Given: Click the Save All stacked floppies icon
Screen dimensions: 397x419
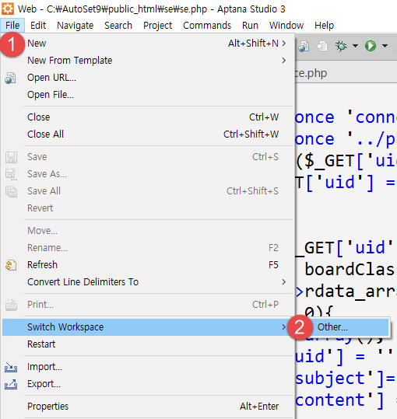Looking at the screenshot, I should [11, 191].
